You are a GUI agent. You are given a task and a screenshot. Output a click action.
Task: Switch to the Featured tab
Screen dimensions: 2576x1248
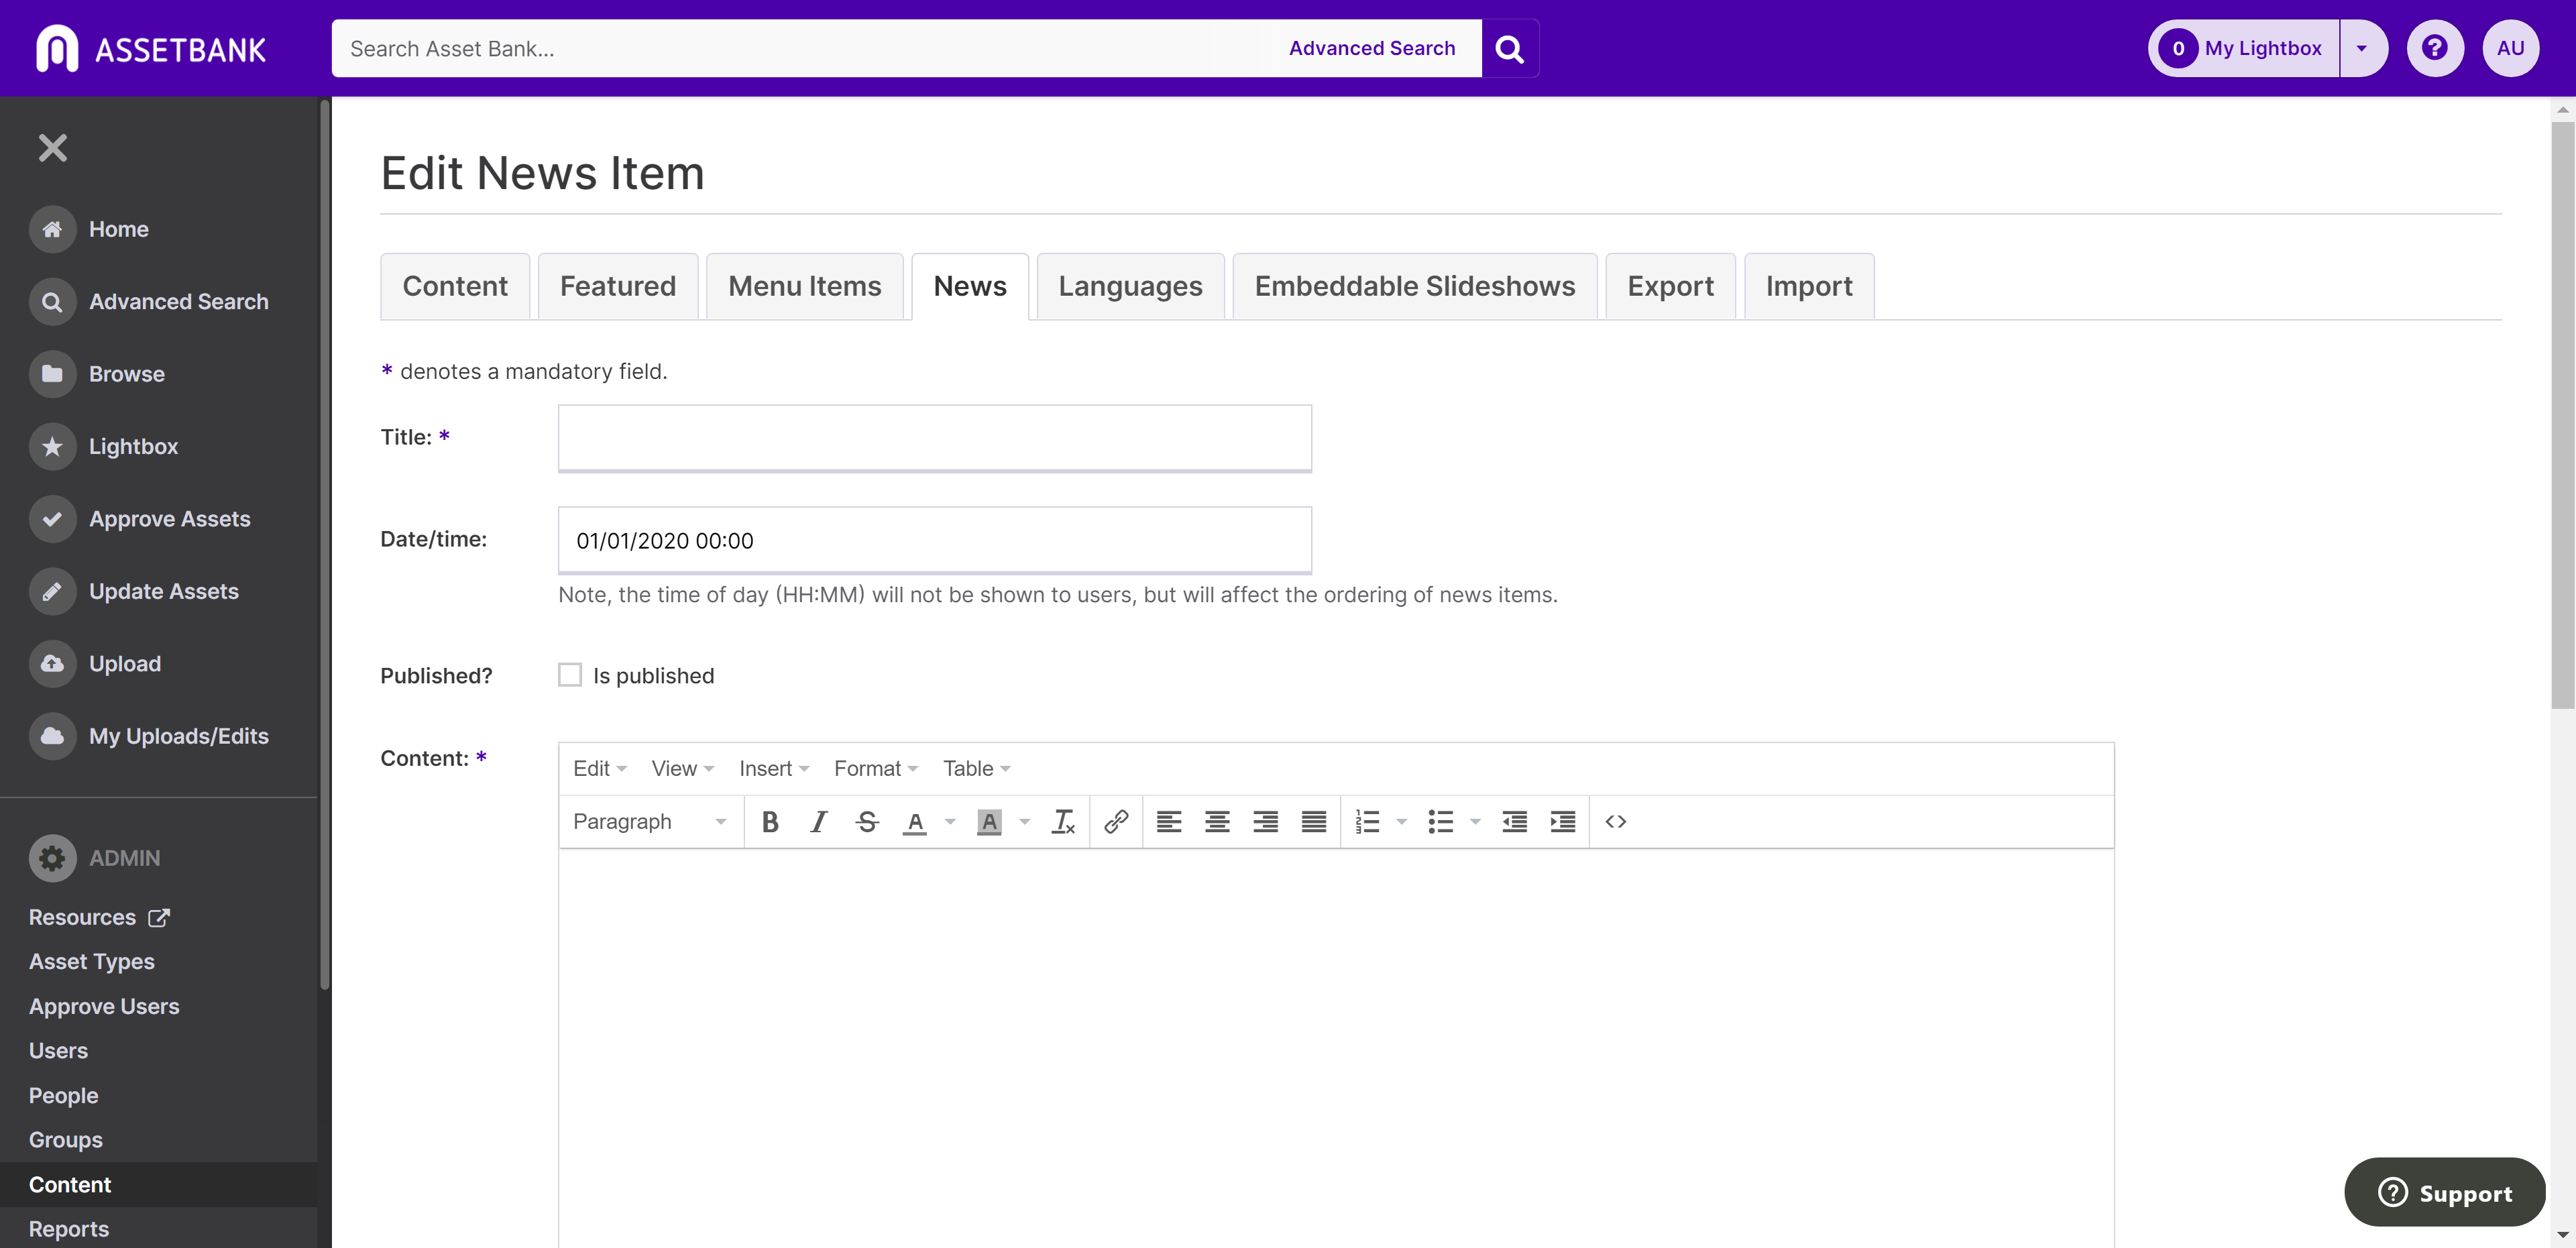(x=618, y=286)
